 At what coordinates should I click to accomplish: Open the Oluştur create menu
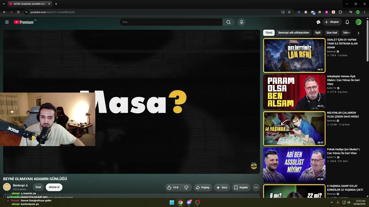(x=332, y=22)
